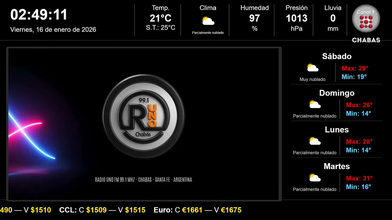This screenshot has width=392, height=220.
Task: Click the temperature value 21°C
Action: [160, 18]
